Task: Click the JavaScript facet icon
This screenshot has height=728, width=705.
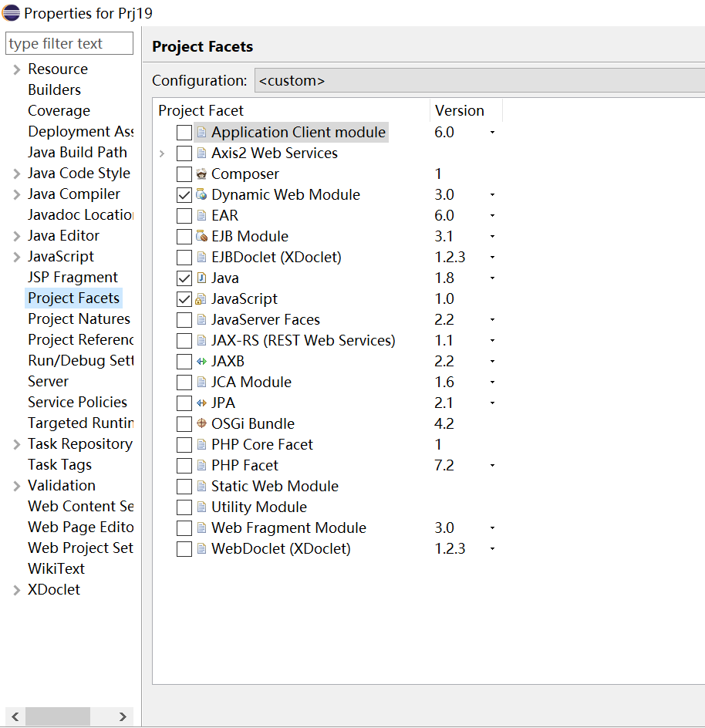Action: pyautogui.click(x=201, y=298)
